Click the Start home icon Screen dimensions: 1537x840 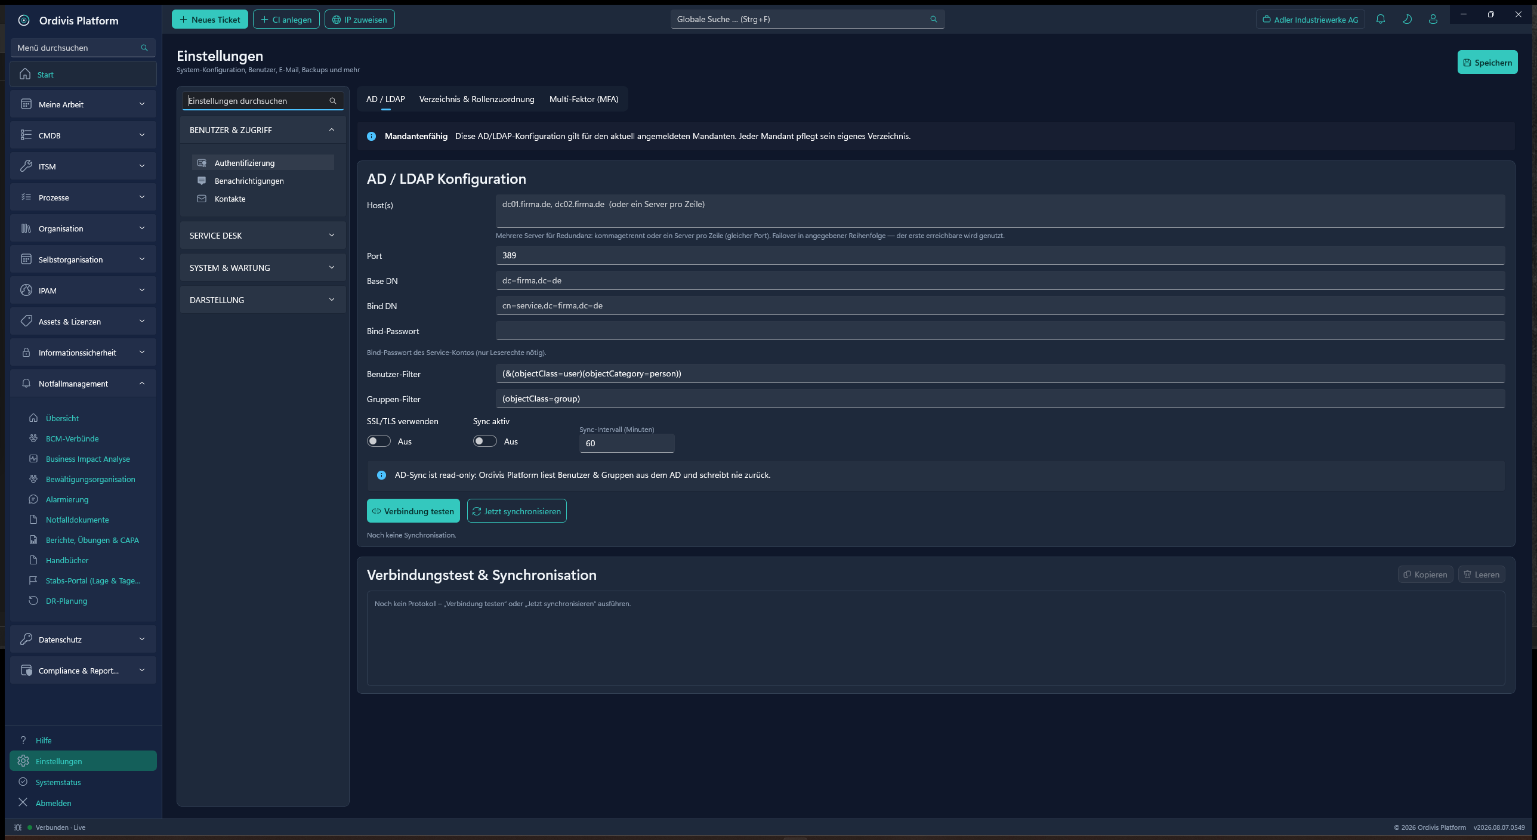25,74
